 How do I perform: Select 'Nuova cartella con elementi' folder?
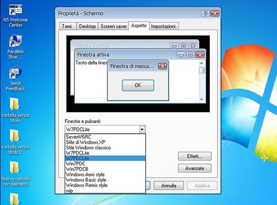[x=15, y=174]
